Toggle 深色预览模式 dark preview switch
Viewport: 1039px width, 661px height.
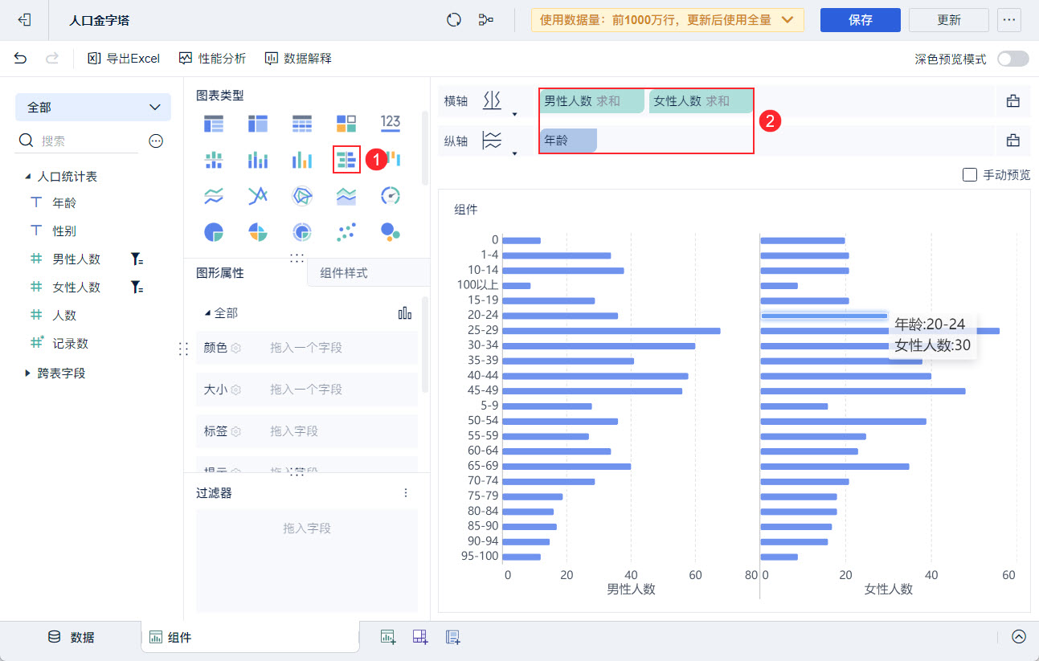1012,59
